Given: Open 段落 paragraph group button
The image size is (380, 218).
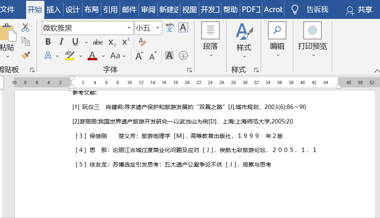Looking at the screenshot, I should point(210,39).
